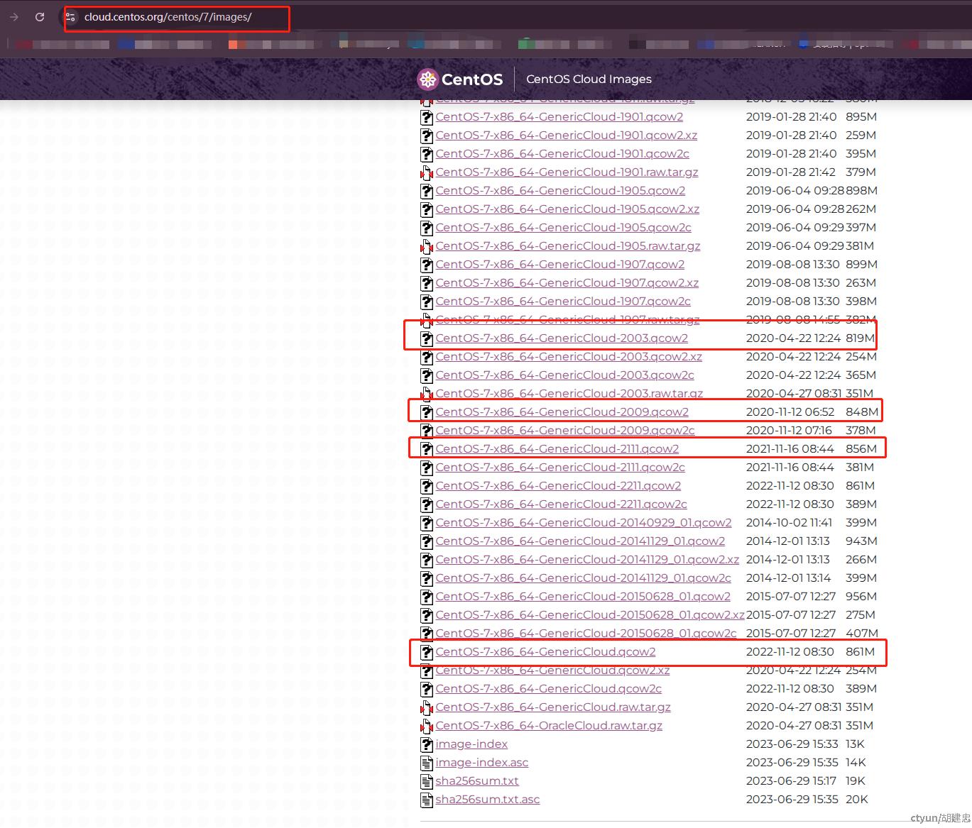
Task: Click file icon beside GenericCloud-2009.qcow2c
Action: [x=427, y=431]
